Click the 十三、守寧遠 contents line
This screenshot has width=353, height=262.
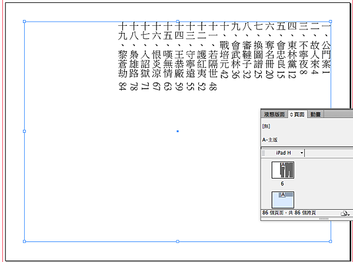pos(191,56)
